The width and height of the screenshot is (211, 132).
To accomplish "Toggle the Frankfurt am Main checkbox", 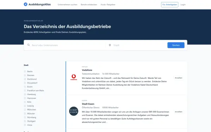I will 25,90.
